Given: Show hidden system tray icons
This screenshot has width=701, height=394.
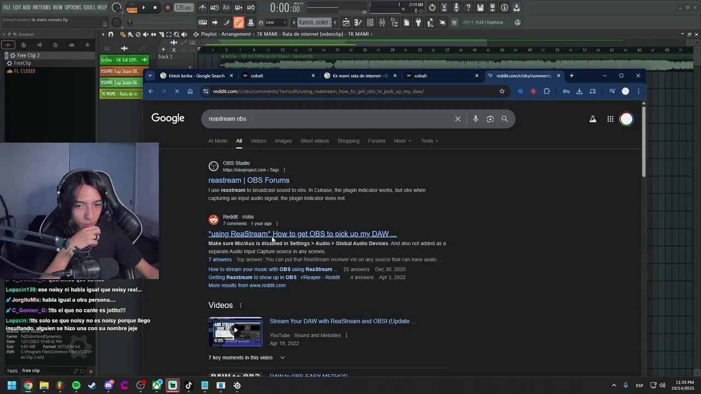Looking at the screenshot, I should pos(613,385).
